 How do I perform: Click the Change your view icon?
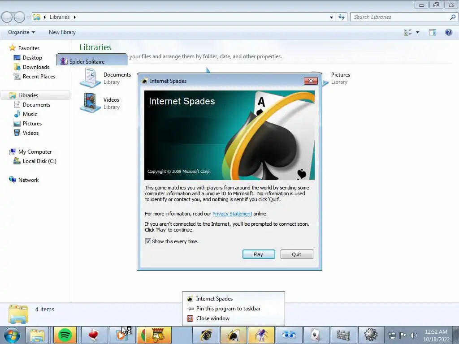[408, 32]
